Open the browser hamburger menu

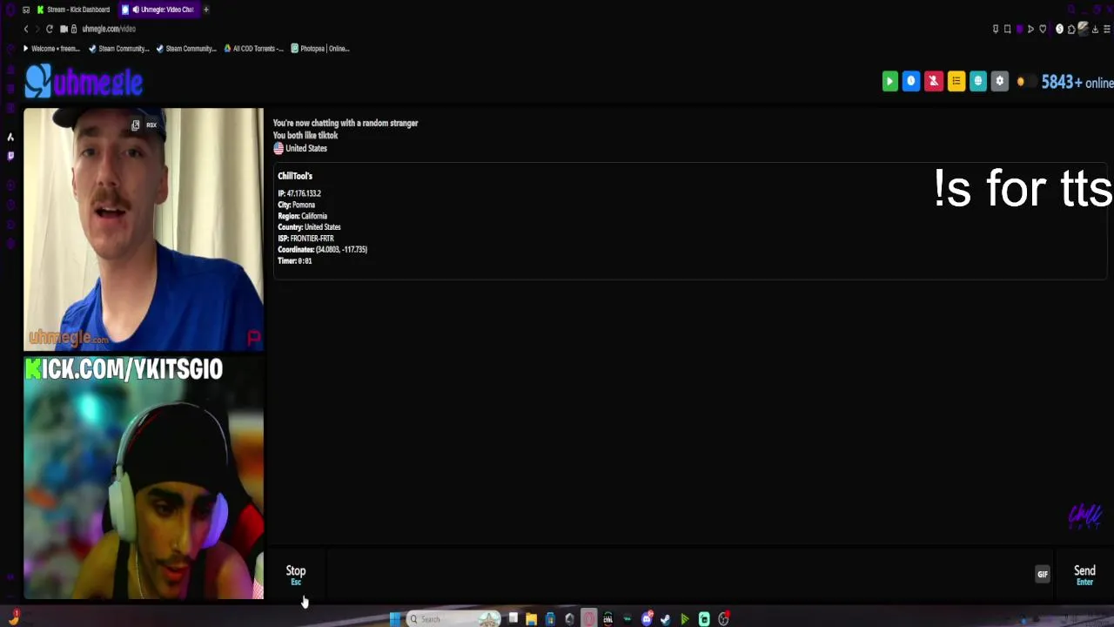(x=1107, y=29)
